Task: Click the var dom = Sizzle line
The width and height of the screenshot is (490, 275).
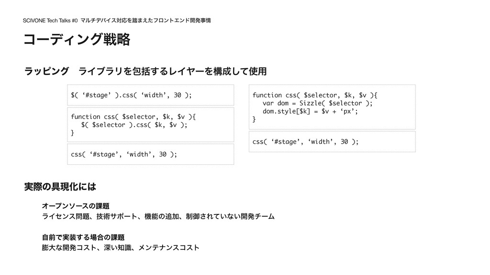Action: (318, 103)
